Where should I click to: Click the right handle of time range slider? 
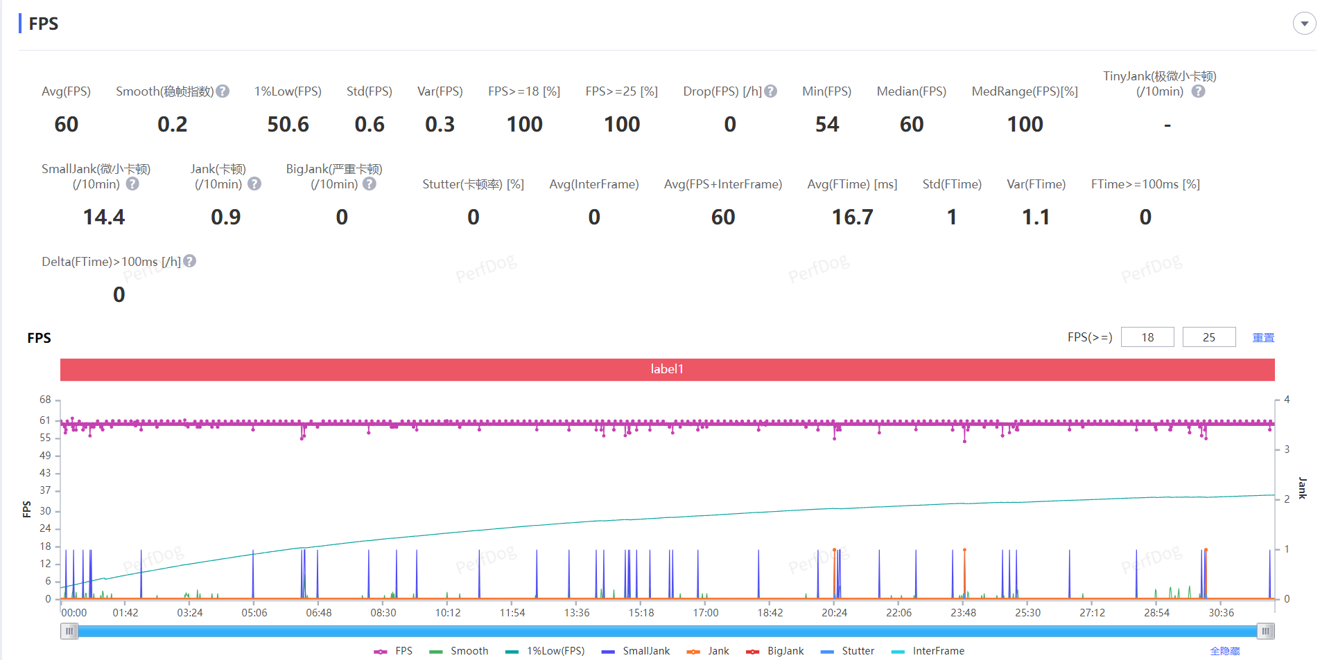pos(1265,631)
